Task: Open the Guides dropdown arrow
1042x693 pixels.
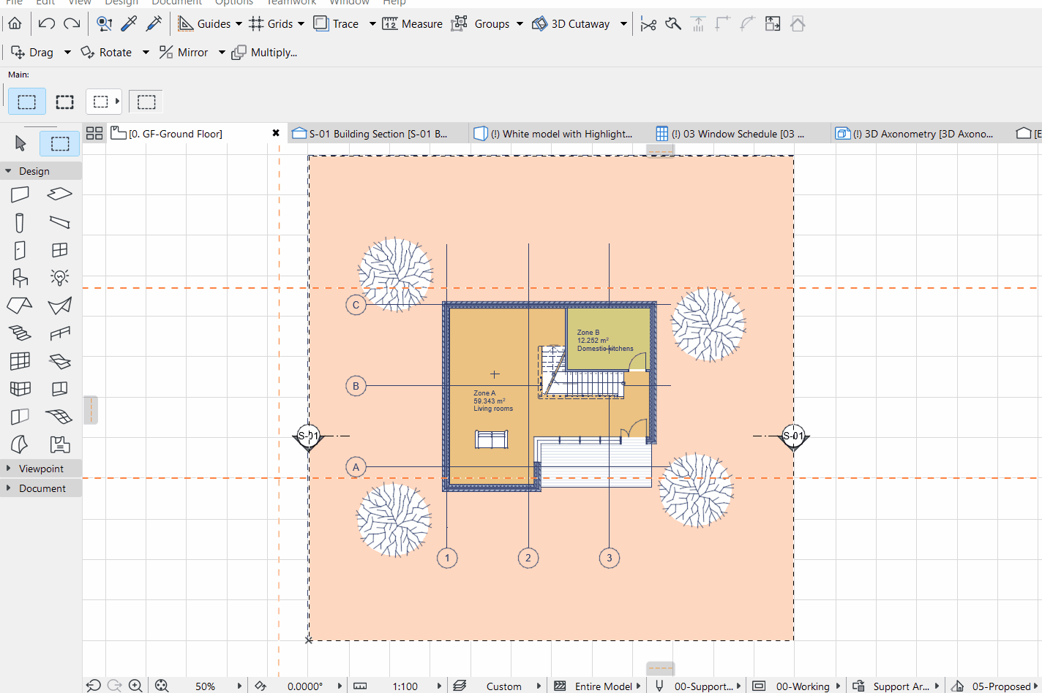Action: 239,24
